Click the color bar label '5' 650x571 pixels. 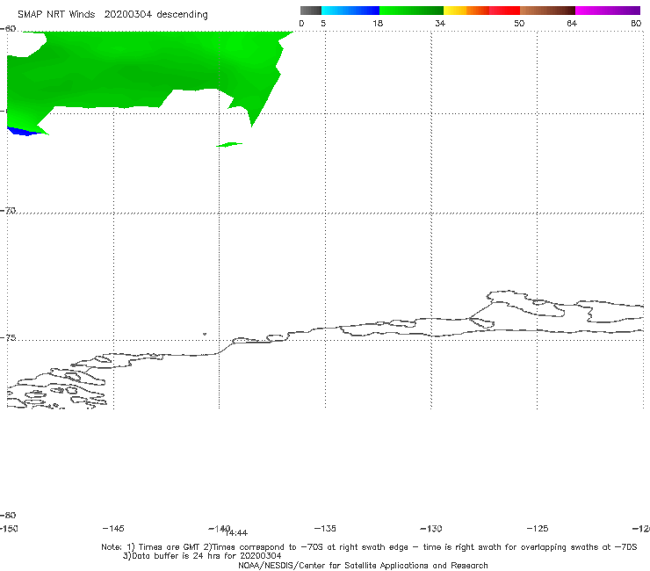pyautogui.click(x=323, y=24)
